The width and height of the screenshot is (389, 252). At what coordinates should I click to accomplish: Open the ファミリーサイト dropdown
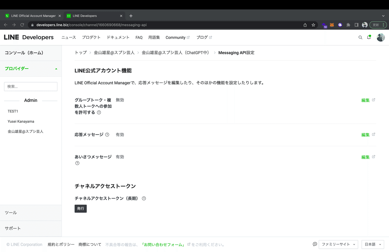(x=338, y=245)
